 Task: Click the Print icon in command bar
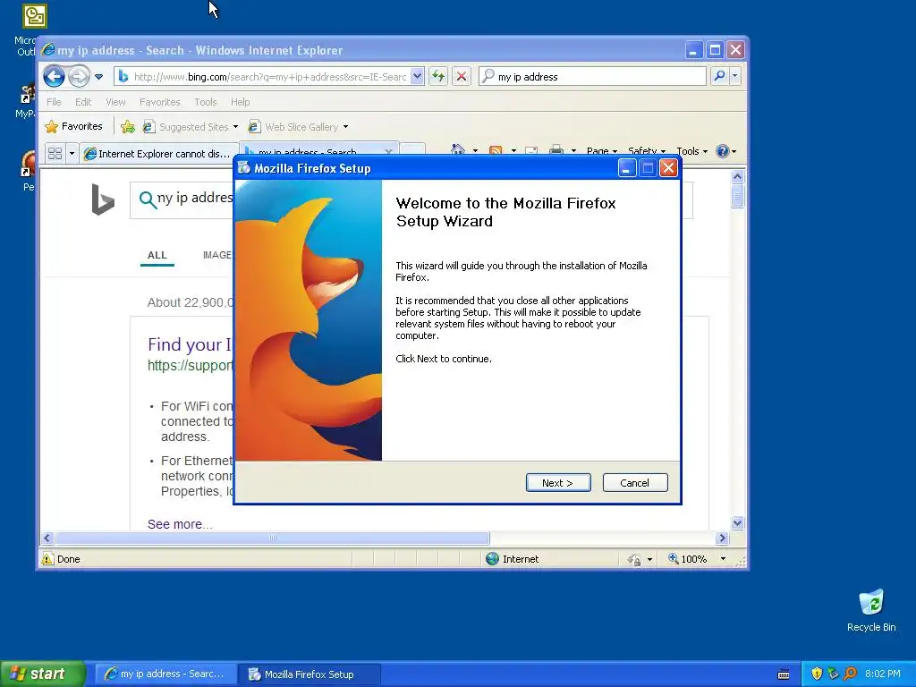pos(556,150)
